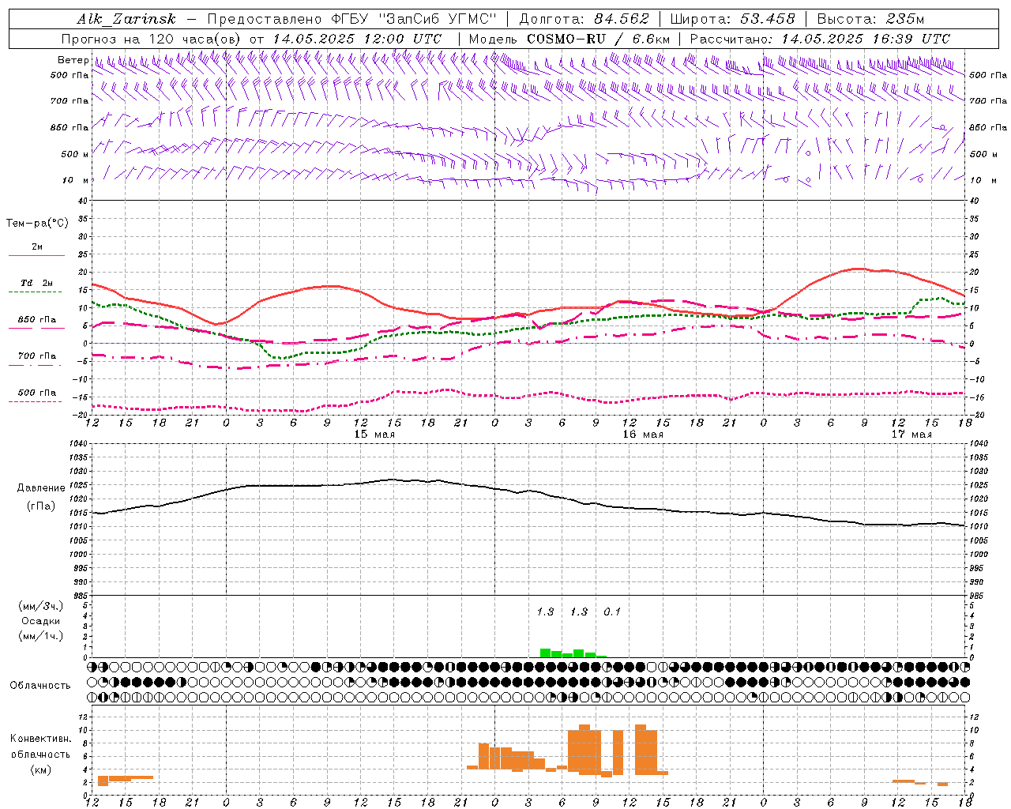Image resolution: width=1011 pixels, height=809 pixels.
Task: Click the 15 мая date label
Action: [374, 434]
